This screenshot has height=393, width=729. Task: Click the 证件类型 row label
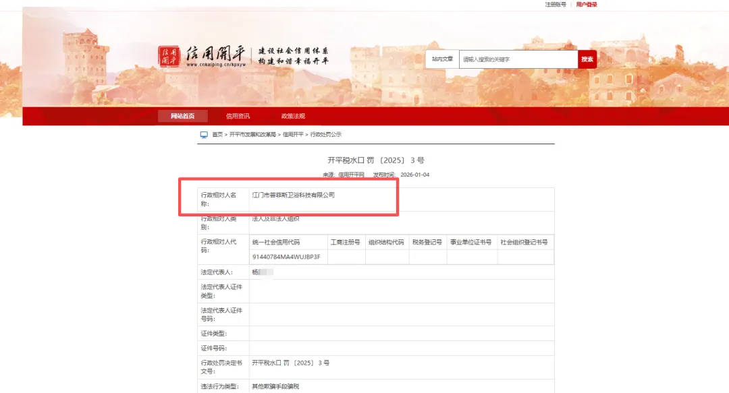point(214,334)
